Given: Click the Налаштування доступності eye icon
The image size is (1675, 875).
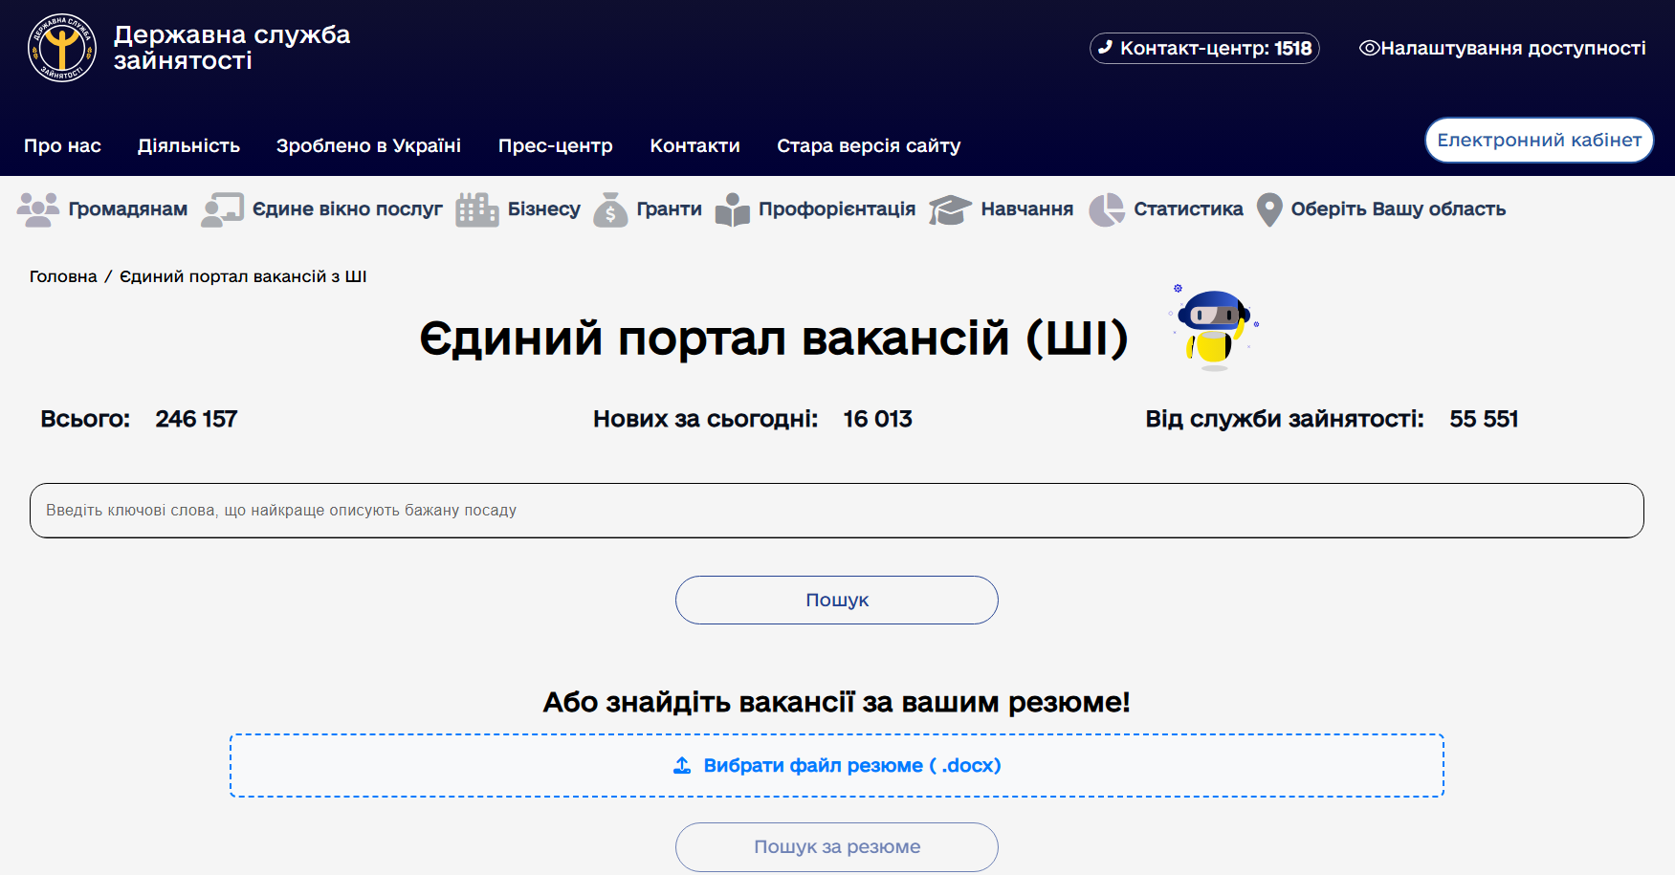Looking at the screenshot, I should tap(1370, 48).
